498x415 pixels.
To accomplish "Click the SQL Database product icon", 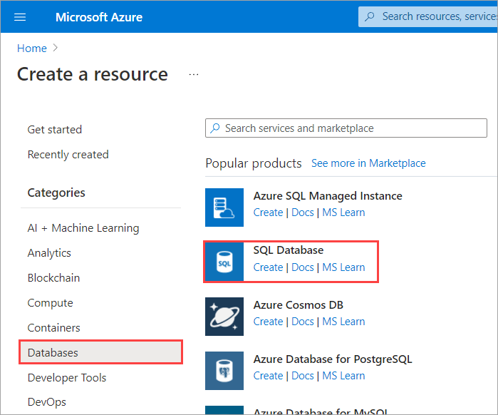I will tap(224, 262).
